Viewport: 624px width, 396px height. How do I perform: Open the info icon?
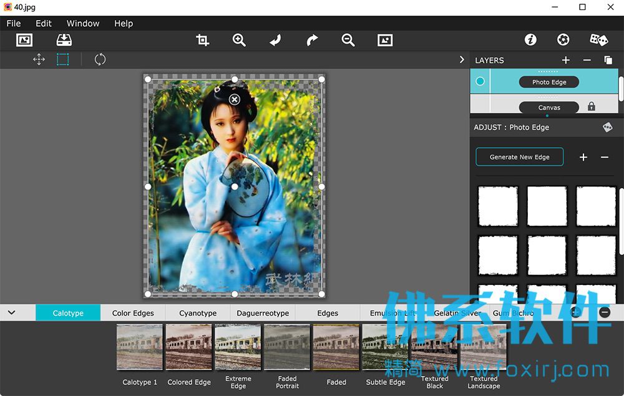point(530,40)
